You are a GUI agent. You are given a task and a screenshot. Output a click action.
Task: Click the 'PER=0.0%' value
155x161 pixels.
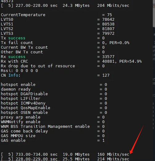(x=119, y=43)
